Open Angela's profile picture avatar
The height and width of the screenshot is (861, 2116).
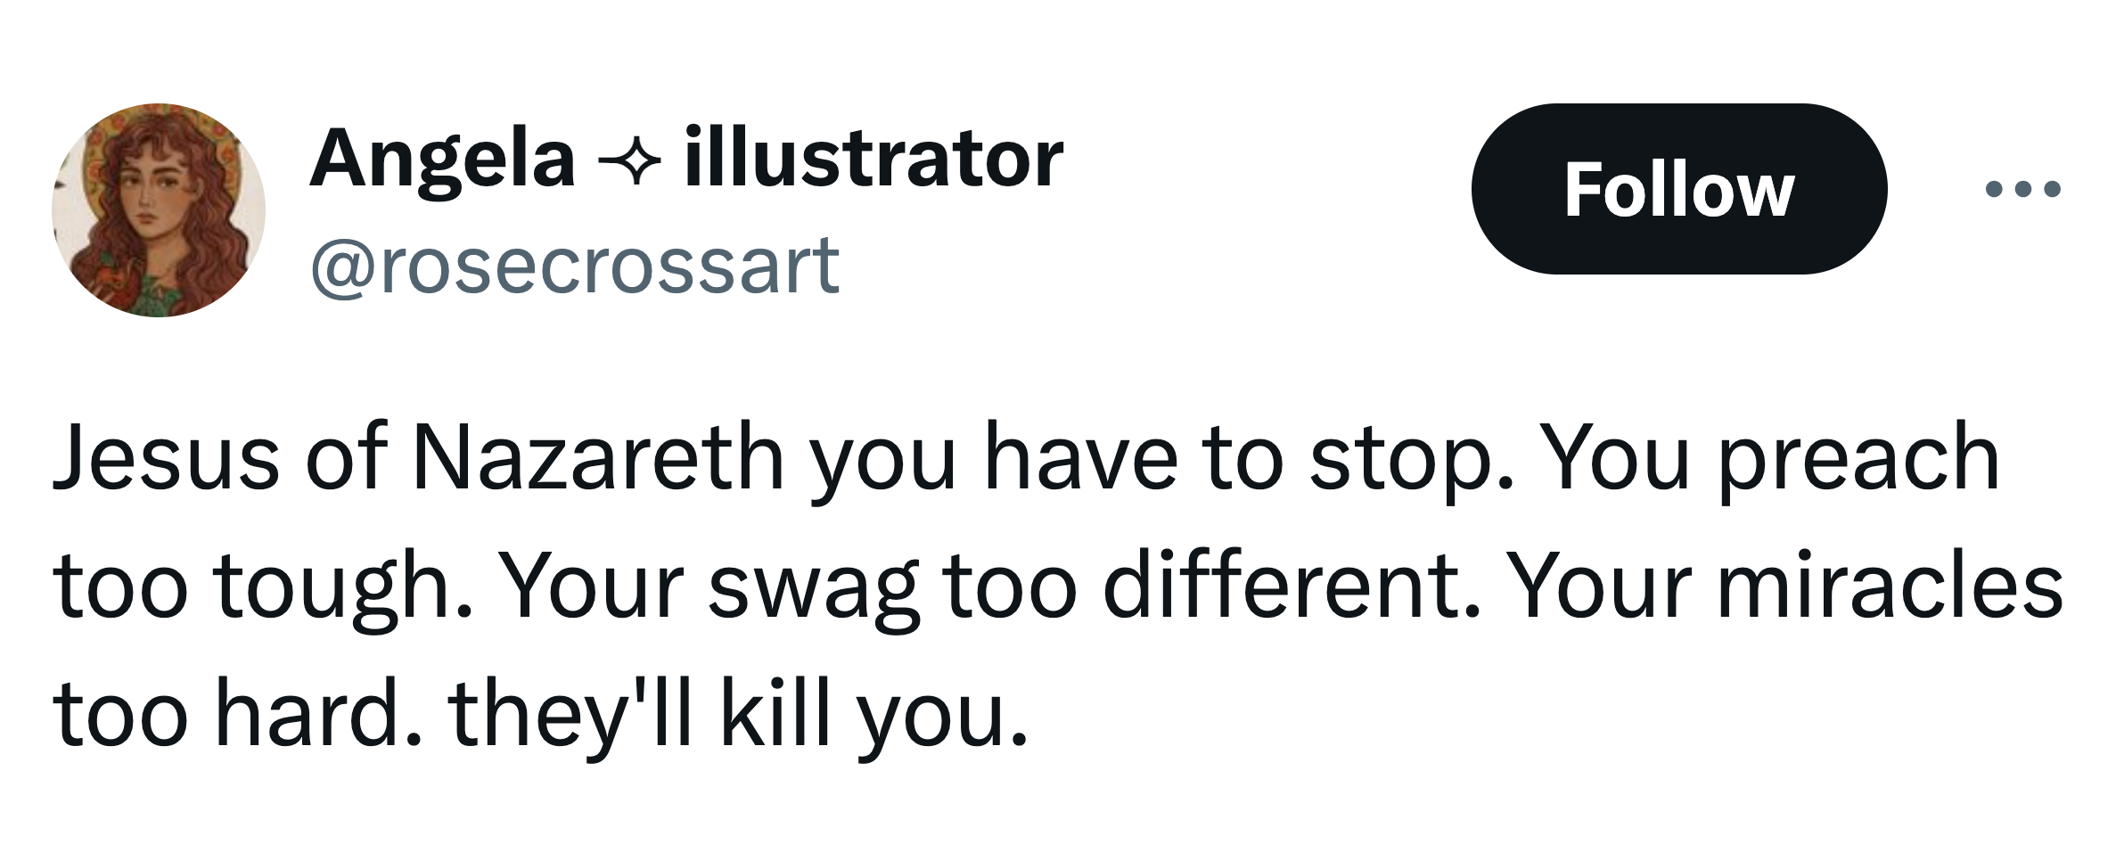pyautogui.click(x=159, y=210)
